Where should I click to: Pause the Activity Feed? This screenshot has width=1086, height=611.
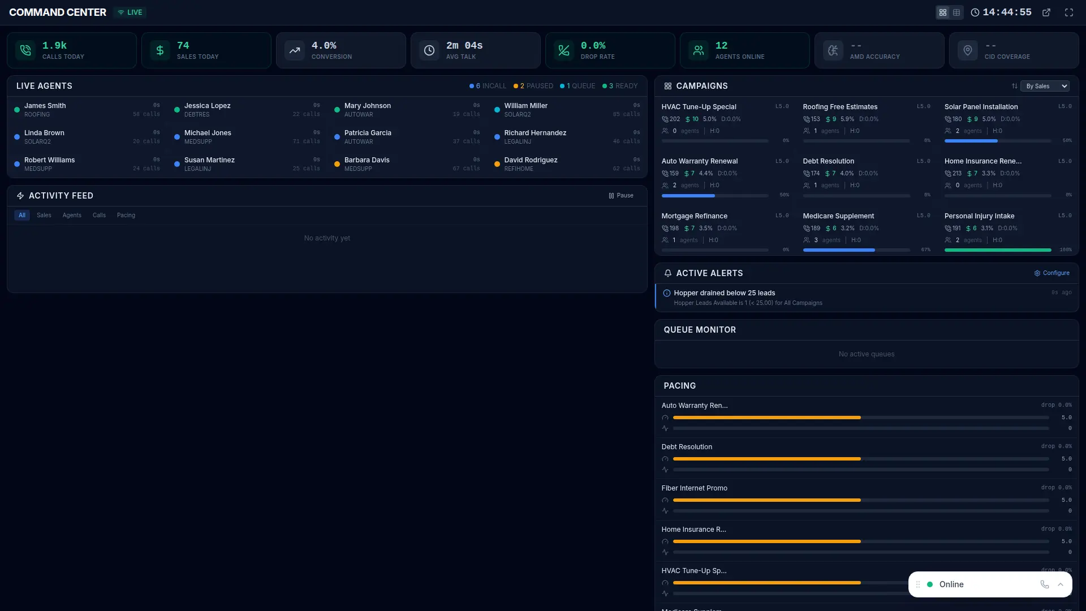[621, 195]
